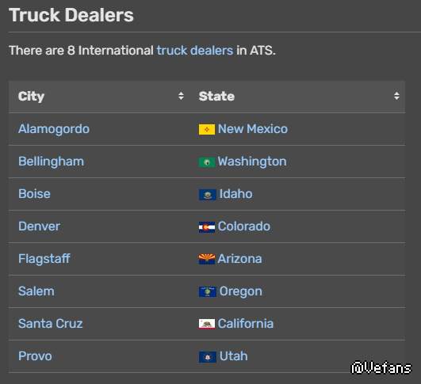
Task: Click the New Mexico flag icon
Action: [x=207, y=130]
